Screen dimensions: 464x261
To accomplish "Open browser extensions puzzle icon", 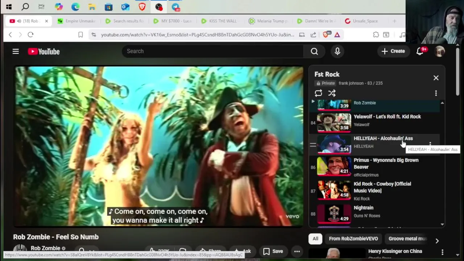I will 376,35.
